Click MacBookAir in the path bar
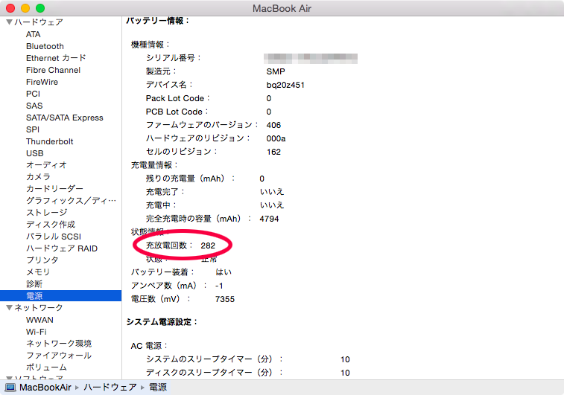Image resolution: width=564 pixels, height=395 pixels. coord(45,388)
